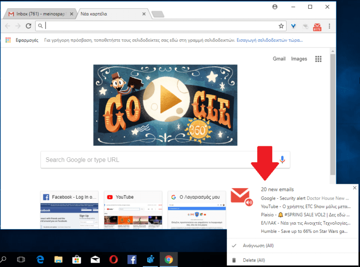Focus the Chrome address bar

(x=161, y=26)
